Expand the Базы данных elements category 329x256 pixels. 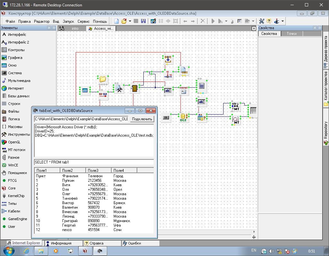(19, 96)
